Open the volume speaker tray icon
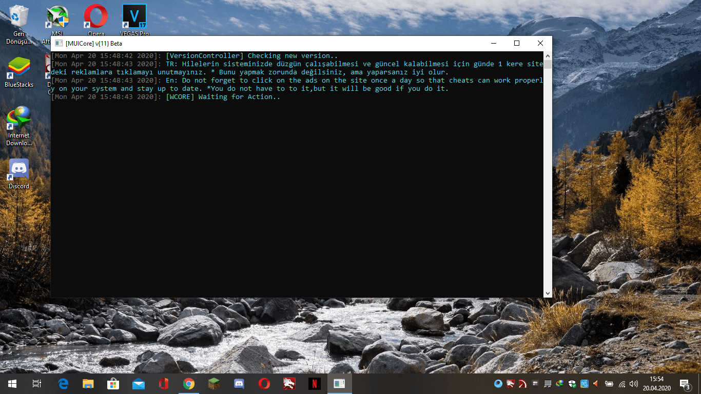The image size is (701, 394). [634, 384]
